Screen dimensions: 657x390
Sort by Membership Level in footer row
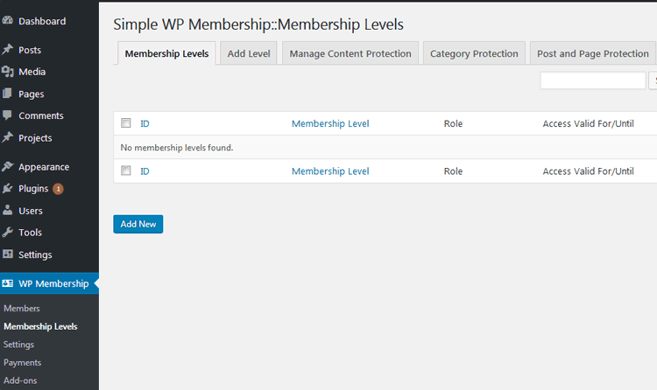point(330,171)
